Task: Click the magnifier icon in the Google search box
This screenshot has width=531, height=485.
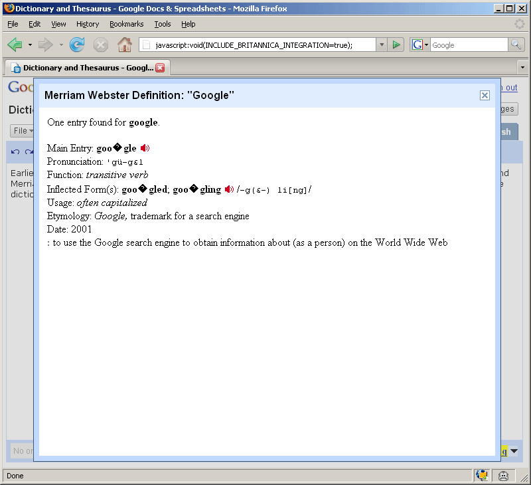Action: click(x=517, y=45)
